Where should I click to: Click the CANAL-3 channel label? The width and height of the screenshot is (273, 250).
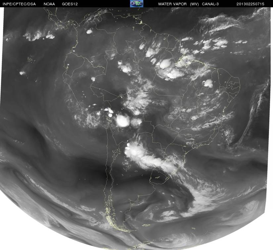(210, 4)
